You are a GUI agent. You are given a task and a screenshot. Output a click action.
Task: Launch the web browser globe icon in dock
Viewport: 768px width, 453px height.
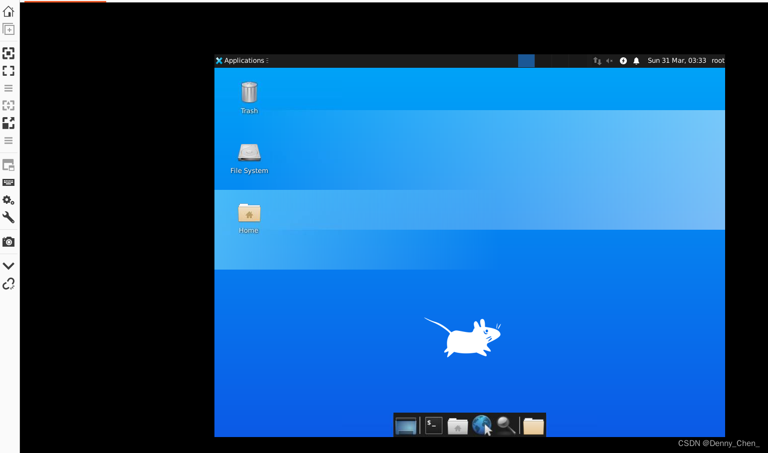(482, 426)
